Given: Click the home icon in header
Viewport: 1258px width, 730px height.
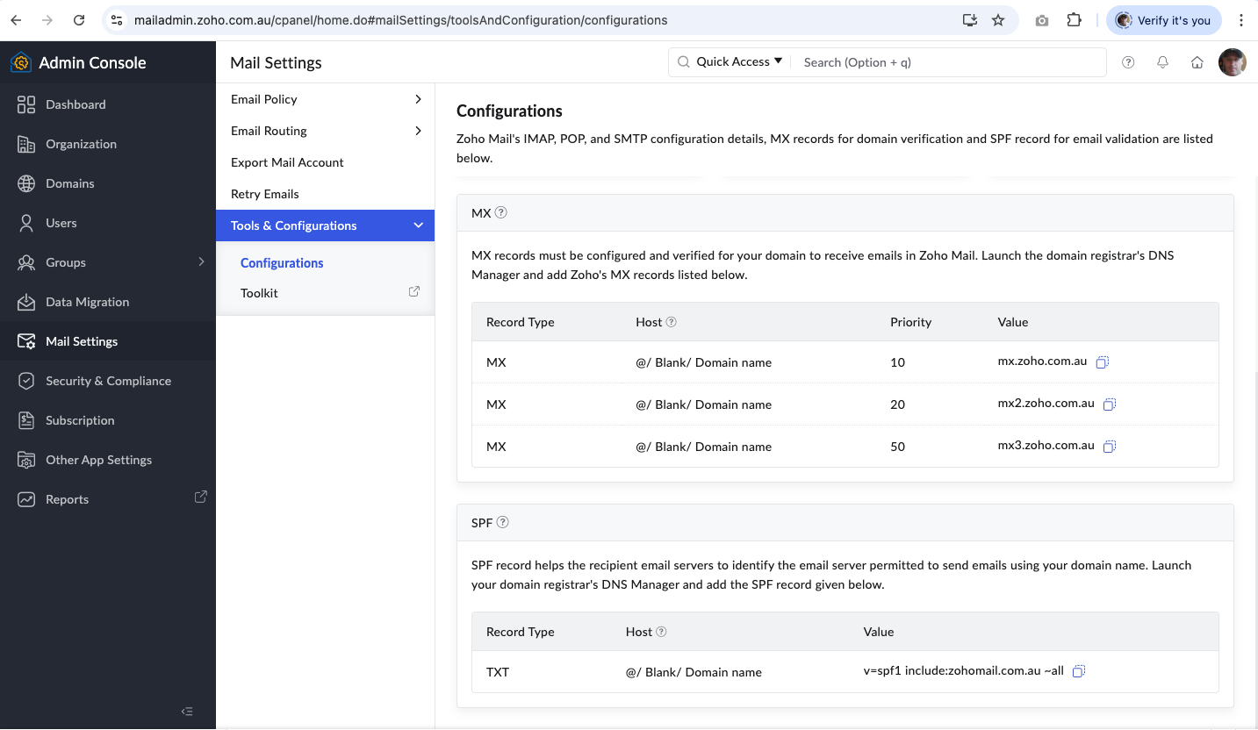Looking at the screenshot, I should 1197,62.
